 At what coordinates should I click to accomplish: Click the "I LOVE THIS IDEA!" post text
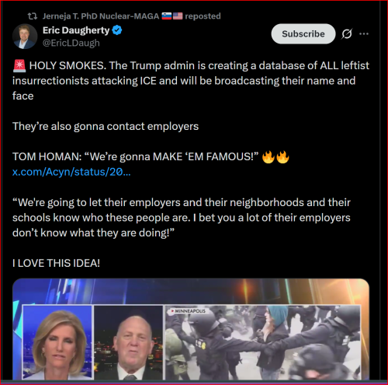[x=56, y=263]
